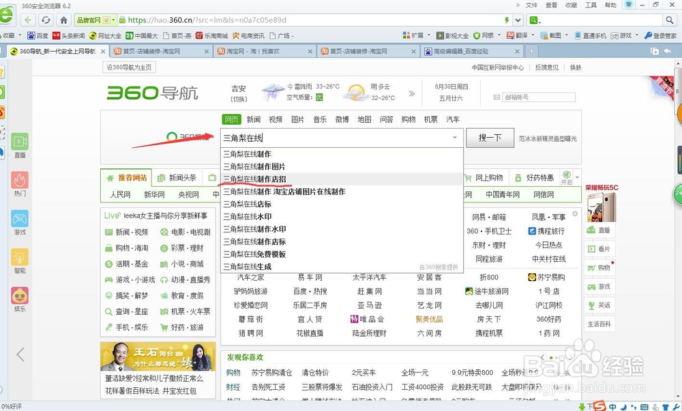Open the 新闻头条 site tab
This screenshot has height=411, width=682.
[x=177, y=178]
